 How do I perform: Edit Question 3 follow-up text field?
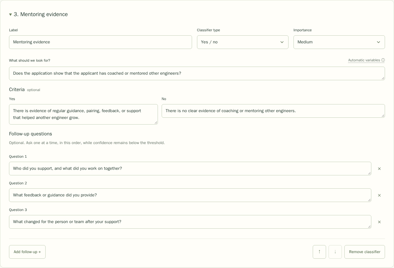190,222
